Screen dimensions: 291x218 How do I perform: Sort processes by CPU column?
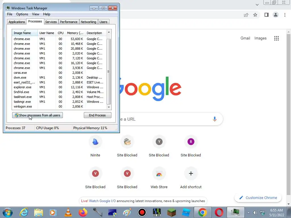coord(61,33)
